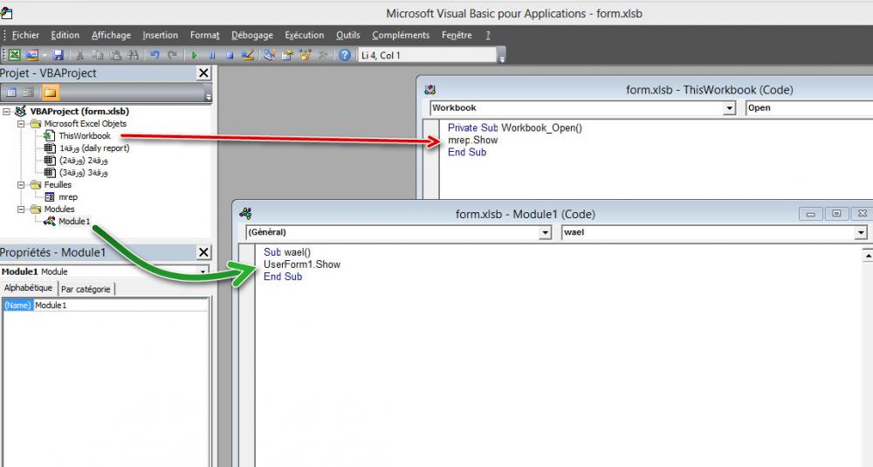Viewport: 873px width, 467px height.
Task: Open the Module1 Module object dropdown
Action: click(x=203, y=271)
